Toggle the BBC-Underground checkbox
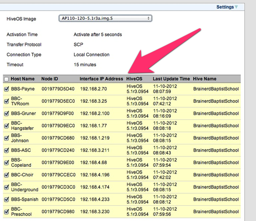Screen dimensions: 256x221 pos(6,187)
